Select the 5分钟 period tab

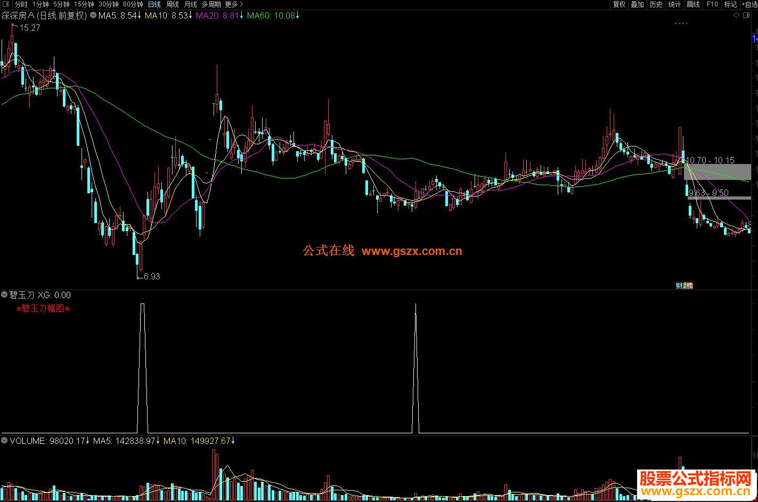[x=61, y=4]
